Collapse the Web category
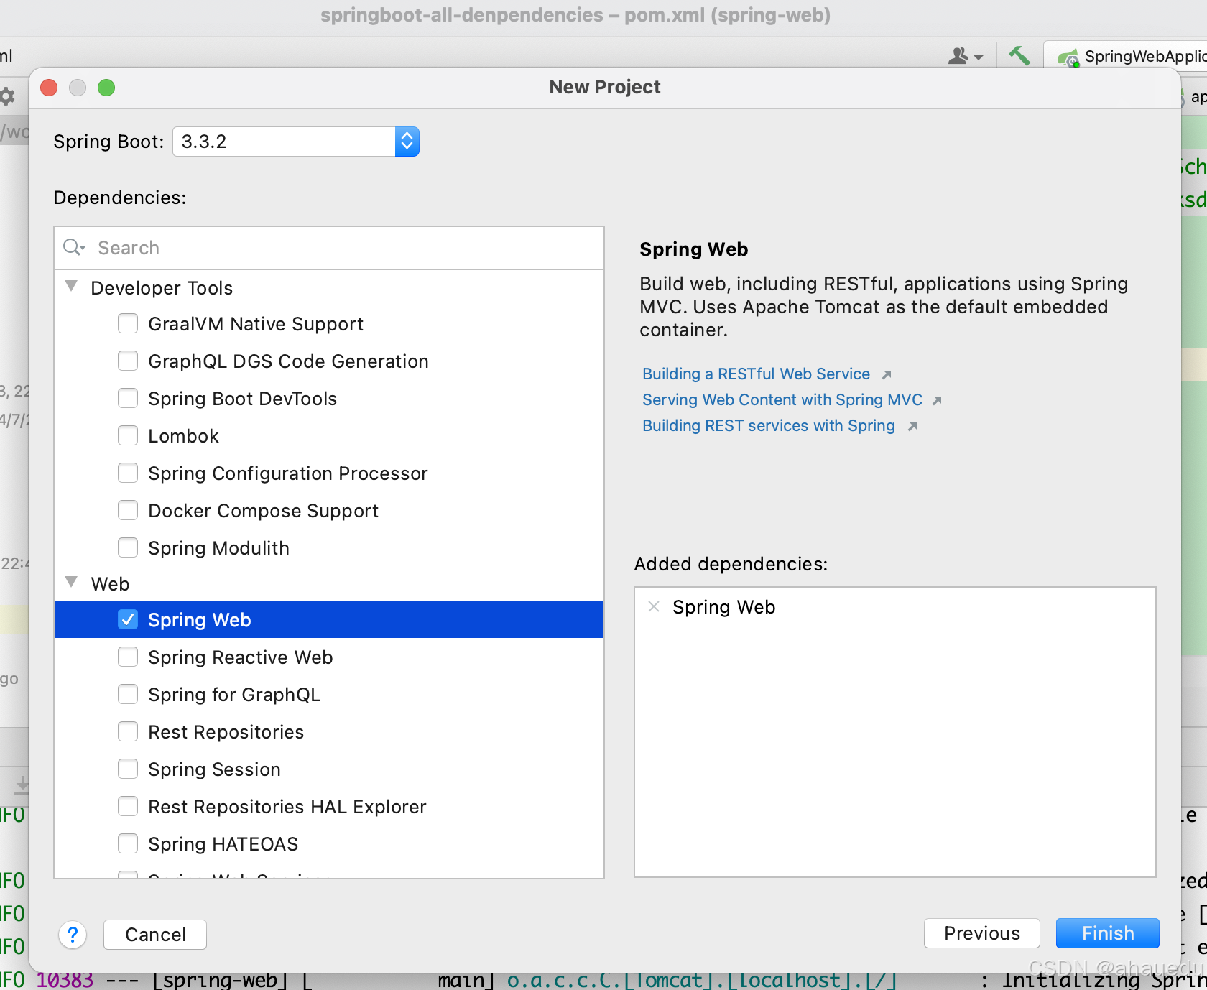The width and height of the screenshot is (1207, 990). pos(71,582)
